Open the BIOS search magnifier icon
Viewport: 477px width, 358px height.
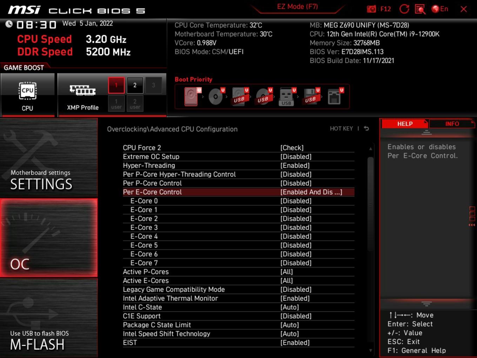pyautogui.click(x=420, y=9)
